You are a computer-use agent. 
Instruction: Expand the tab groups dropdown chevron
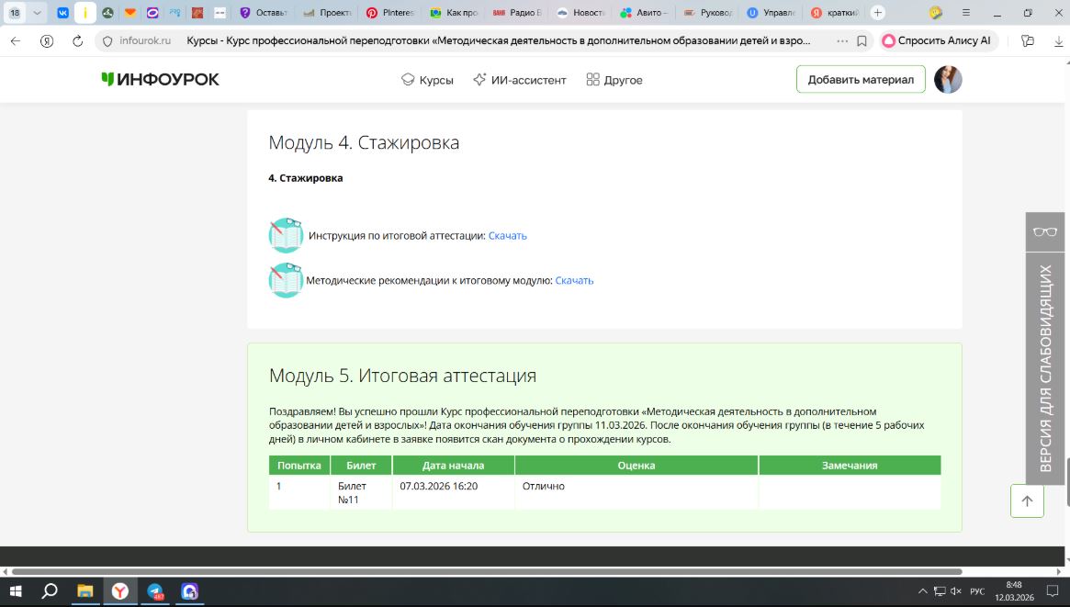(x=38, y=13)
